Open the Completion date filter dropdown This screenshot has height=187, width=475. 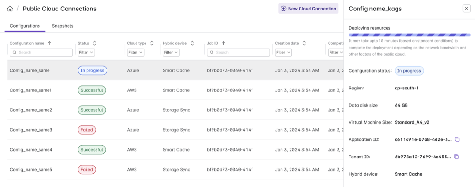336,52
